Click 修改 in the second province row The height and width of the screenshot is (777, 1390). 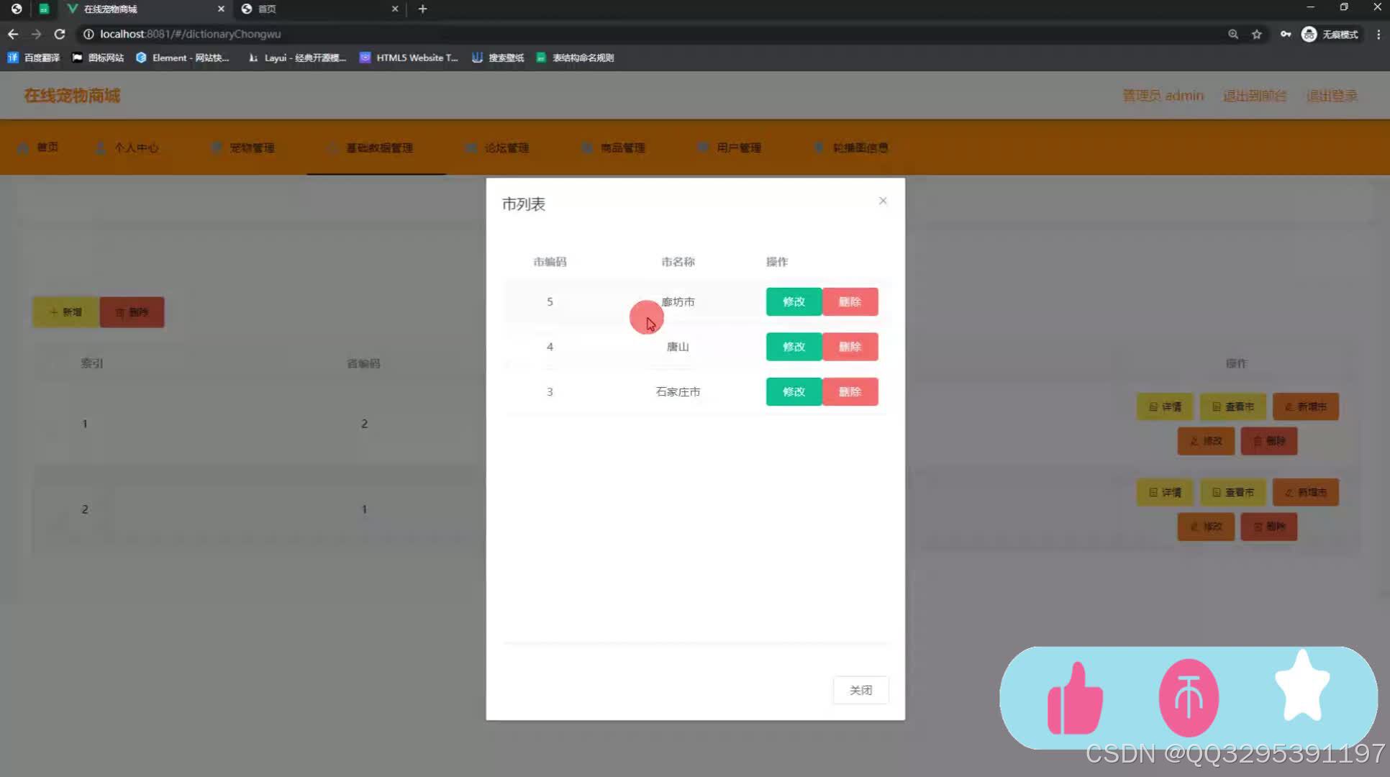(1206, 527)
